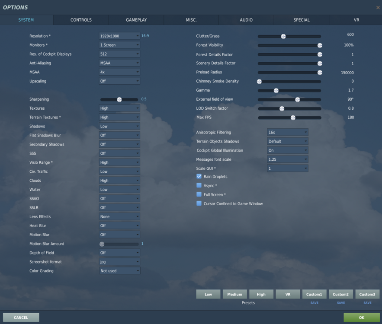Open the Visib Range dropdown
This screenshot has width=382, height=324.
(119, 162)
